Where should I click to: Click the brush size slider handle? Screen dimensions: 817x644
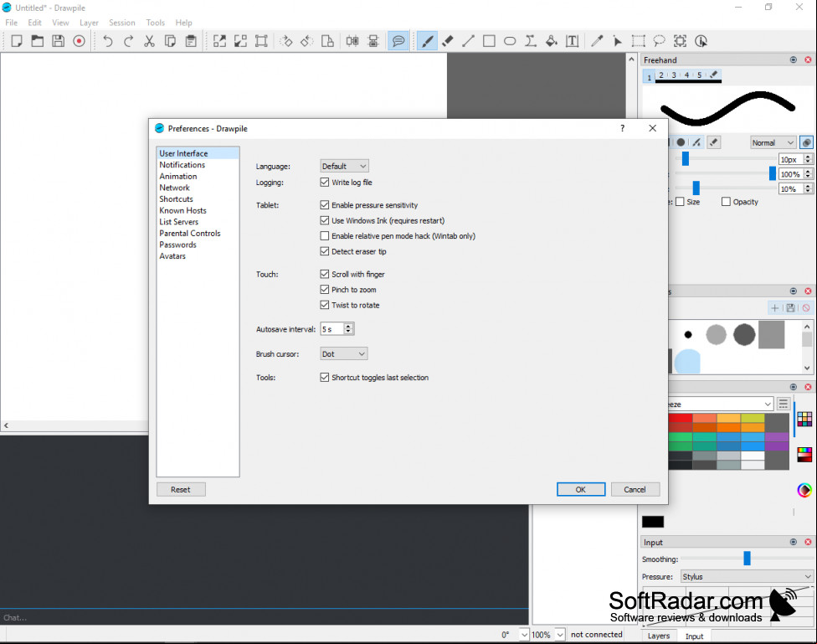686,158
